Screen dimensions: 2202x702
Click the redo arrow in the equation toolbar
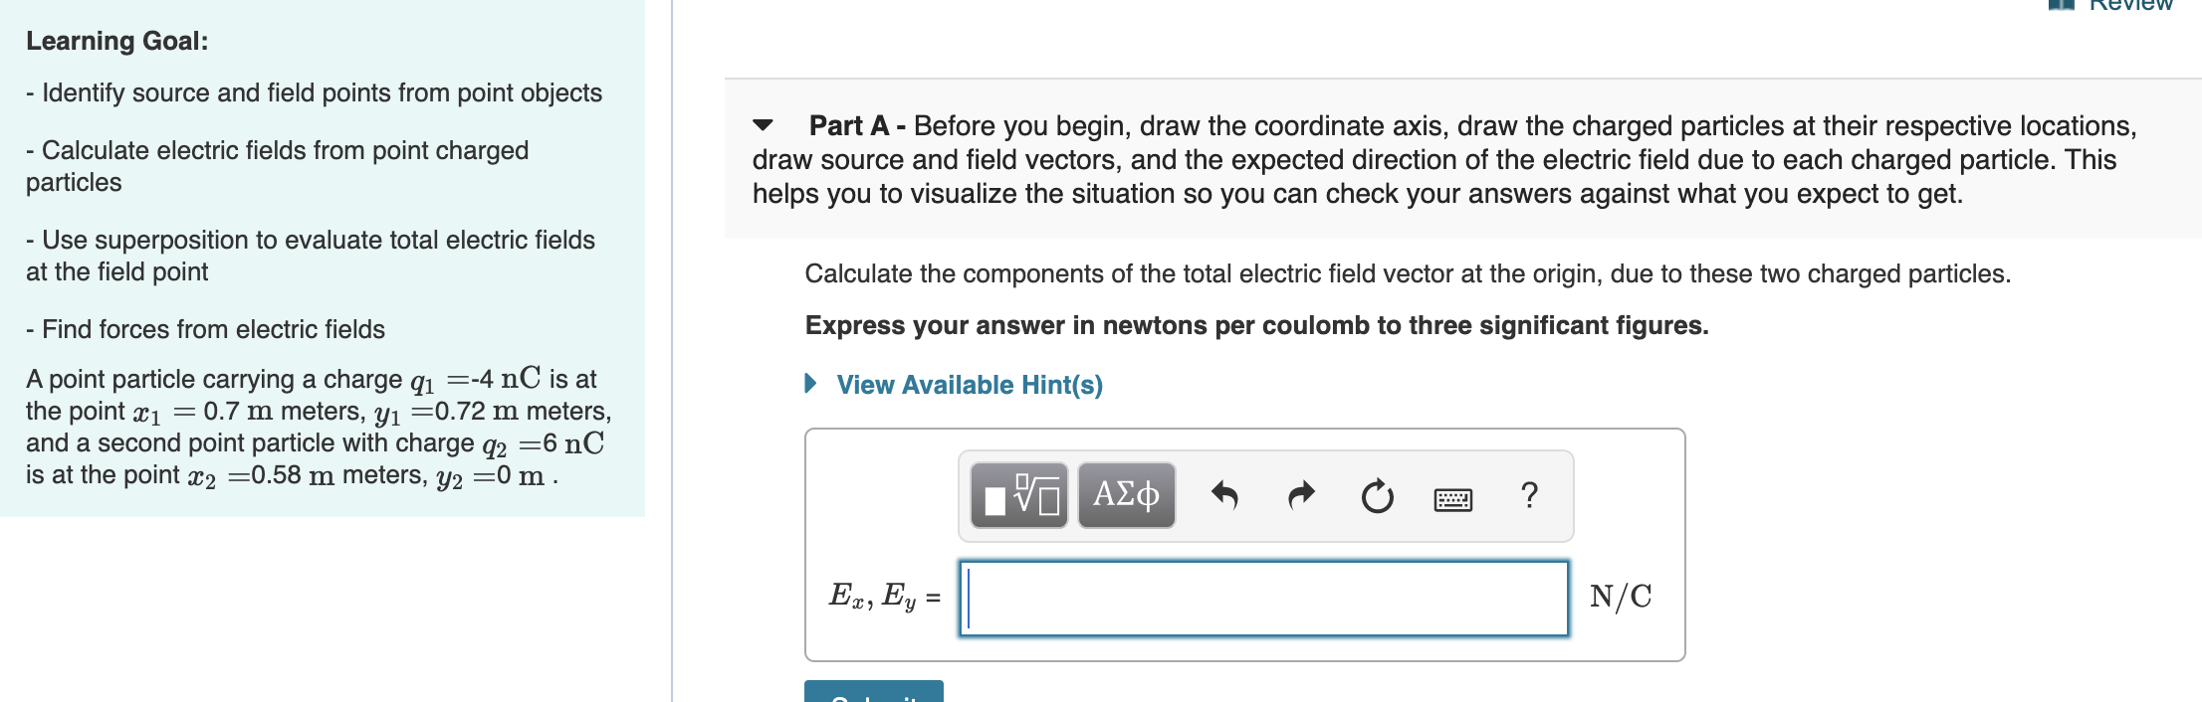pyautogui.click(x=1299, y=493)
